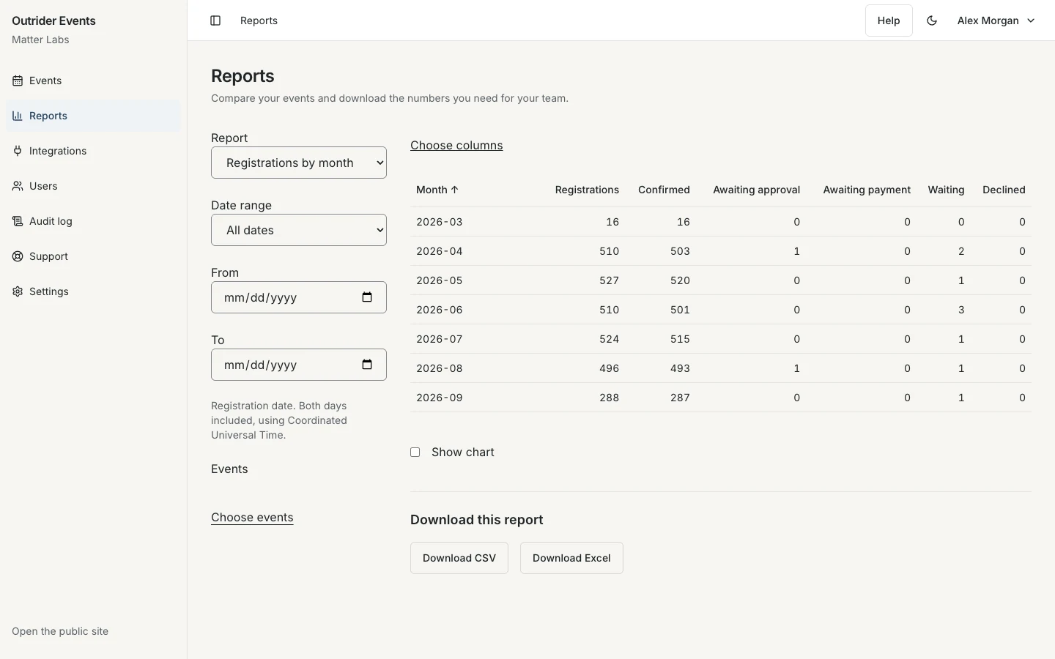
Task: Click the Outrider Events organization title
Action: 53,21
